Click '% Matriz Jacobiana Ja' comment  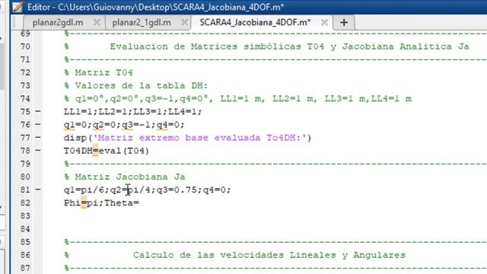125,177
